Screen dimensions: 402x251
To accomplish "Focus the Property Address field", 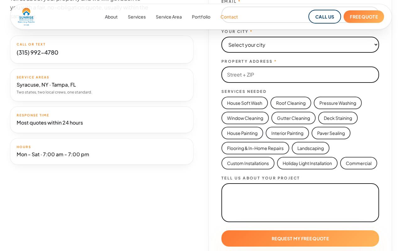I will [300, 75].
